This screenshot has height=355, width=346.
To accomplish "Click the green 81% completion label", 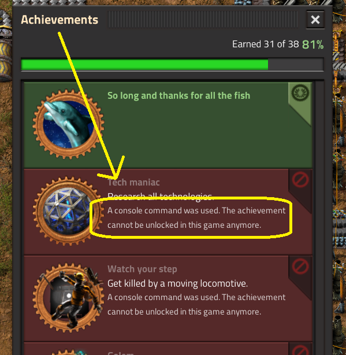I will tap(312, 45).
